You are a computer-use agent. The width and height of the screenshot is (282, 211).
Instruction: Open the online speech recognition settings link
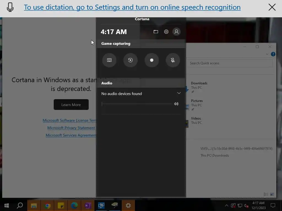click(132, 7)
